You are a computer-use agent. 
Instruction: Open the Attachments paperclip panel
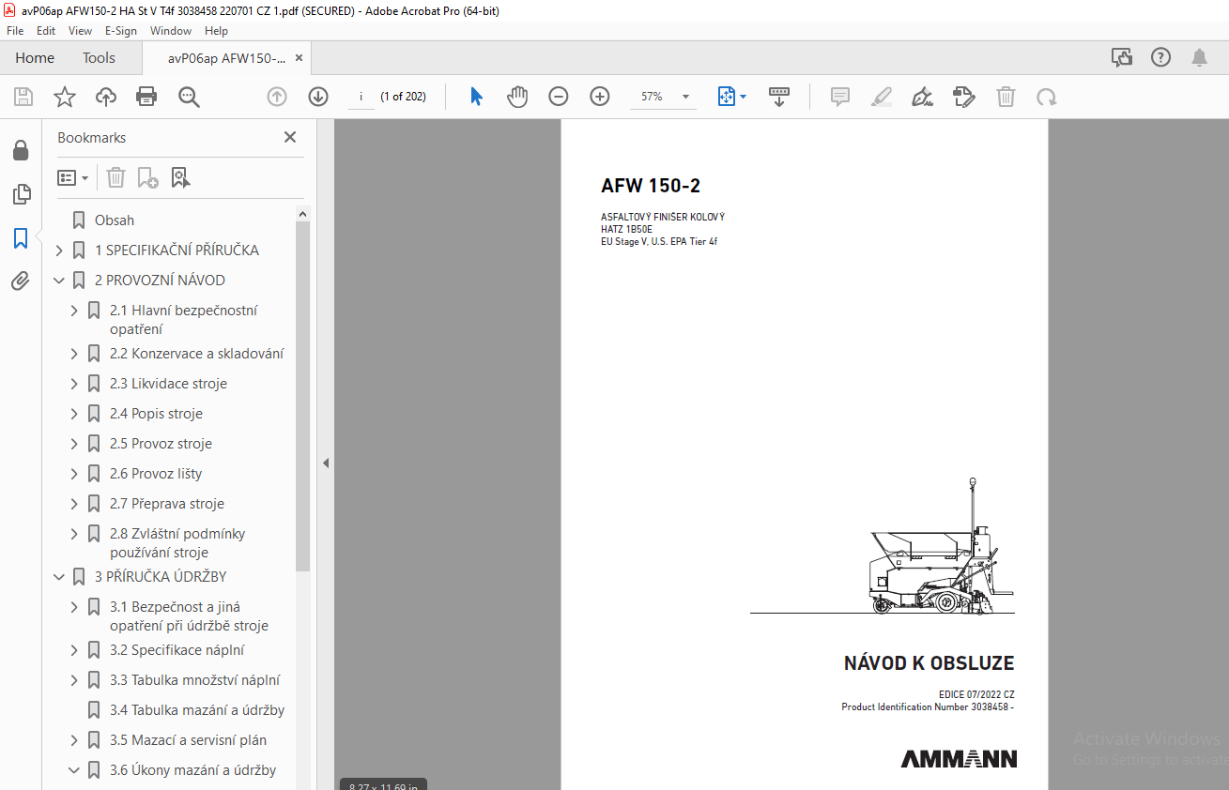(21, 281)
